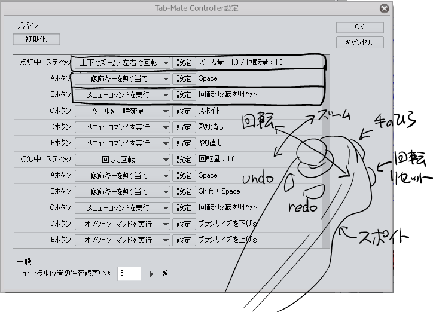The image size is (433, 312).
Task: Open 点滅中 Cボタン メニューコマンドを実行 dropdown
Action: 122,208
